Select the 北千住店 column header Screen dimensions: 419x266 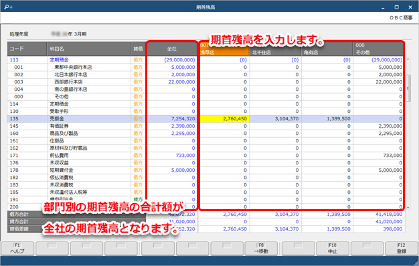276,49
